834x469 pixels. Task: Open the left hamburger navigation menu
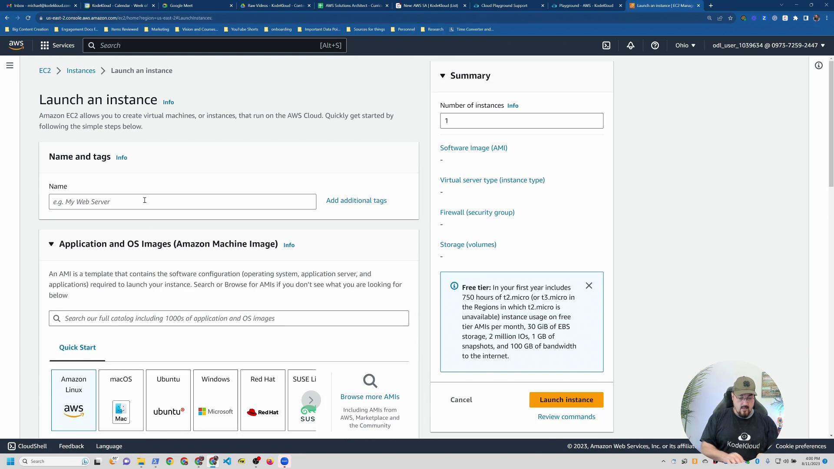[10, 66]
